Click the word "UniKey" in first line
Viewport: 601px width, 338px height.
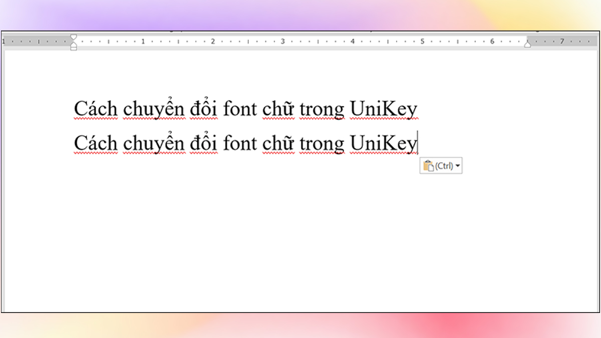[x=383, y=109]
